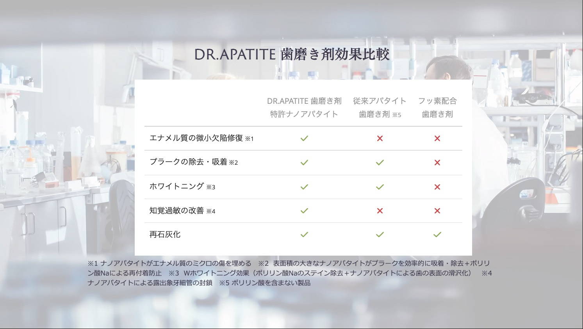Select the heading DR.APATITE 歯磨き剤効果比較
The image size is (583, 329).
tap(292, 54)
